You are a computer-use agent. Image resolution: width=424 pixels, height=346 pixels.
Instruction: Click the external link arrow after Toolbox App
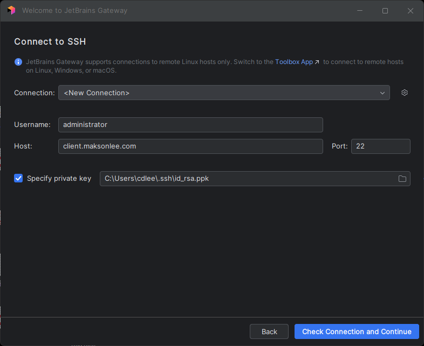pos(317,62)
